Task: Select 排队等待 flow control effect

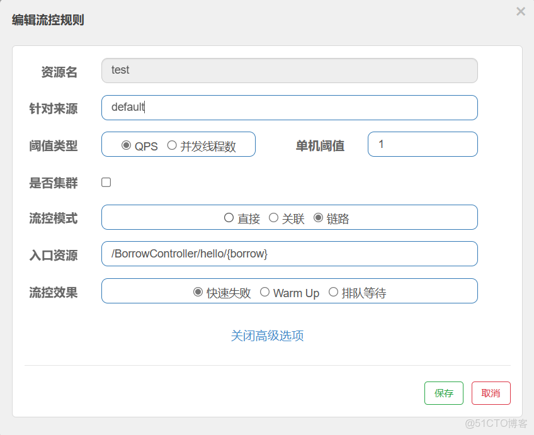Action: pyautogui.click(x=333, y=291)
